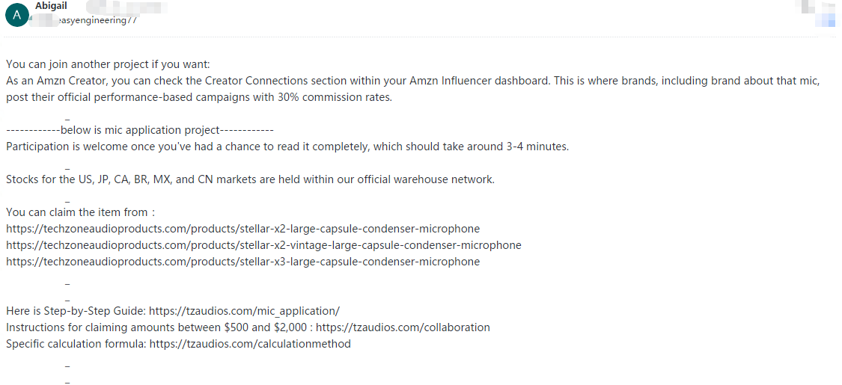842x385 pixels.
Task: Open the stellar-x3-large-capsule microphone product link
Action: 242,262
